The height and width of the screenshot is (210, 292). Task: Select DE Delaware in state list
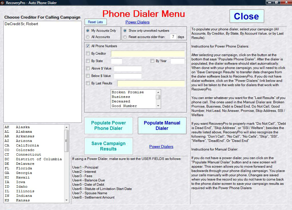click(x=34, y=164)
